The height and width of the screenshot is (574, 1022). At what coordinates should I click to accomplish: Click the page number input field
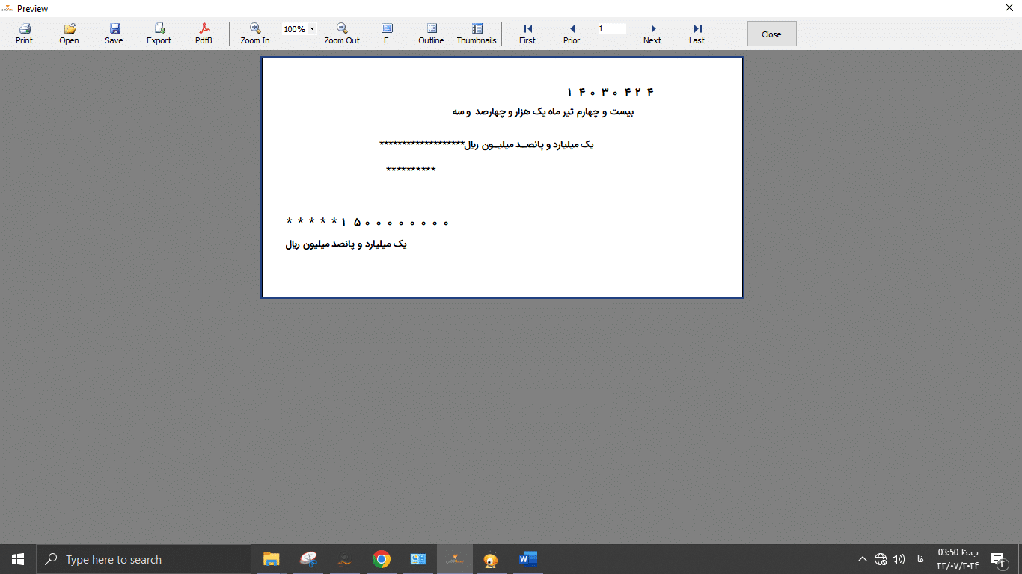[611, 29]
